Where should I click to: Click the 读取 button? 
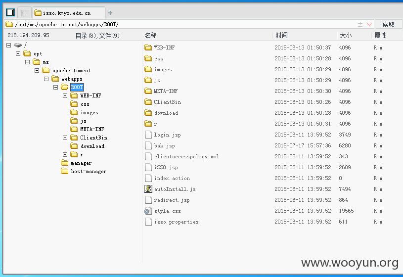click(x=388, y=24)
